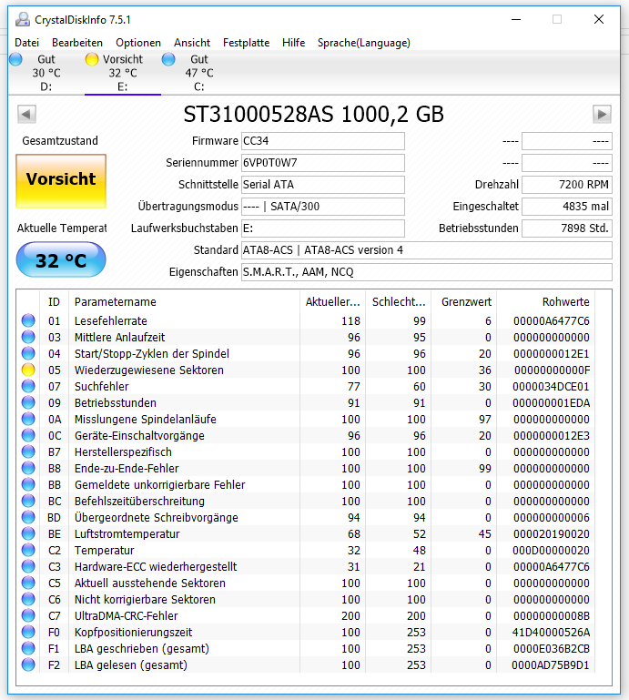The width and height of the screenshot is (629, 700).
Task: Open the Festplatte menu
Action: pyautogui.click(x=246, y=43)
